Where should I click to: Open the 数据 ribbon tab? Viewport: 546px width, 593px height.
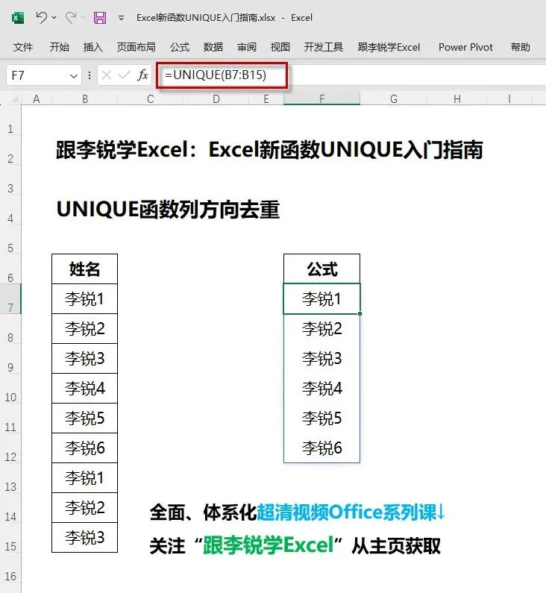[x=213, y=47]
